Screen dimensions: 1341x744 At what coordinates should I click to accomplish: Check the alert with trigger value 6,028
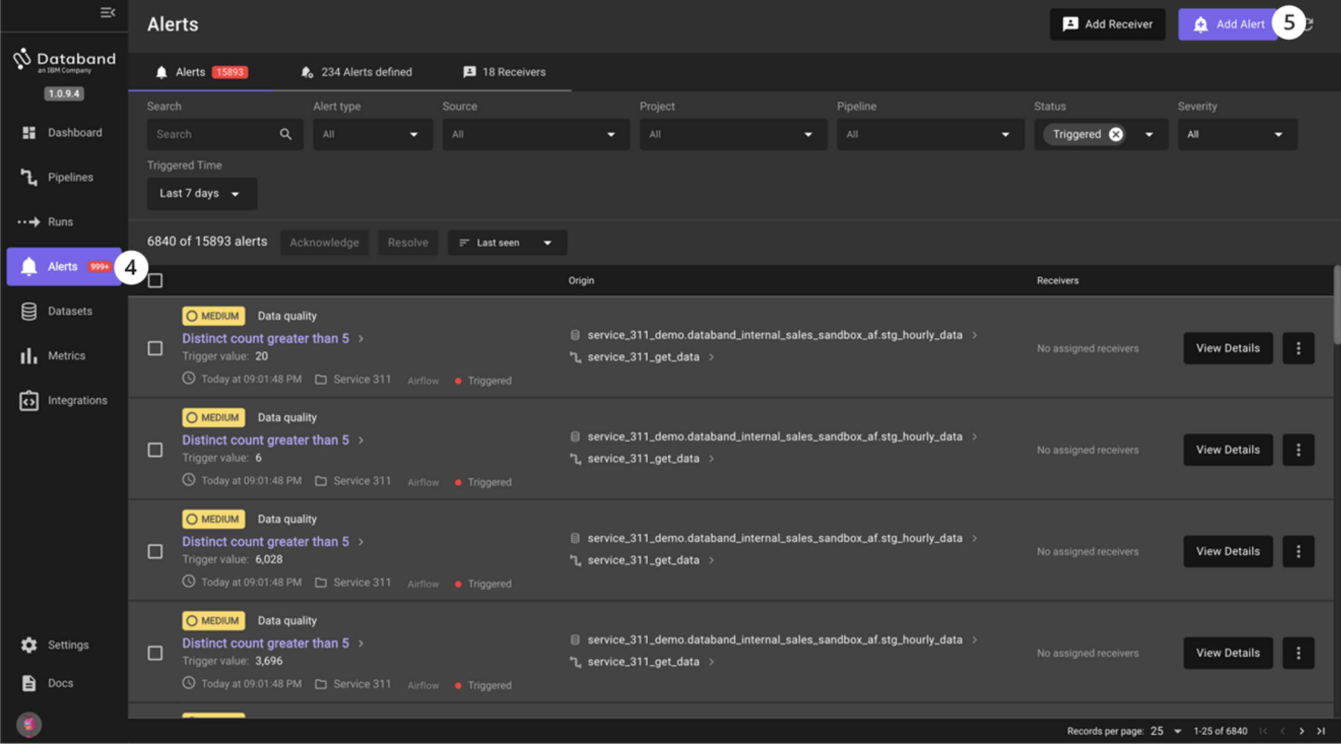click(x=155, y=551)
